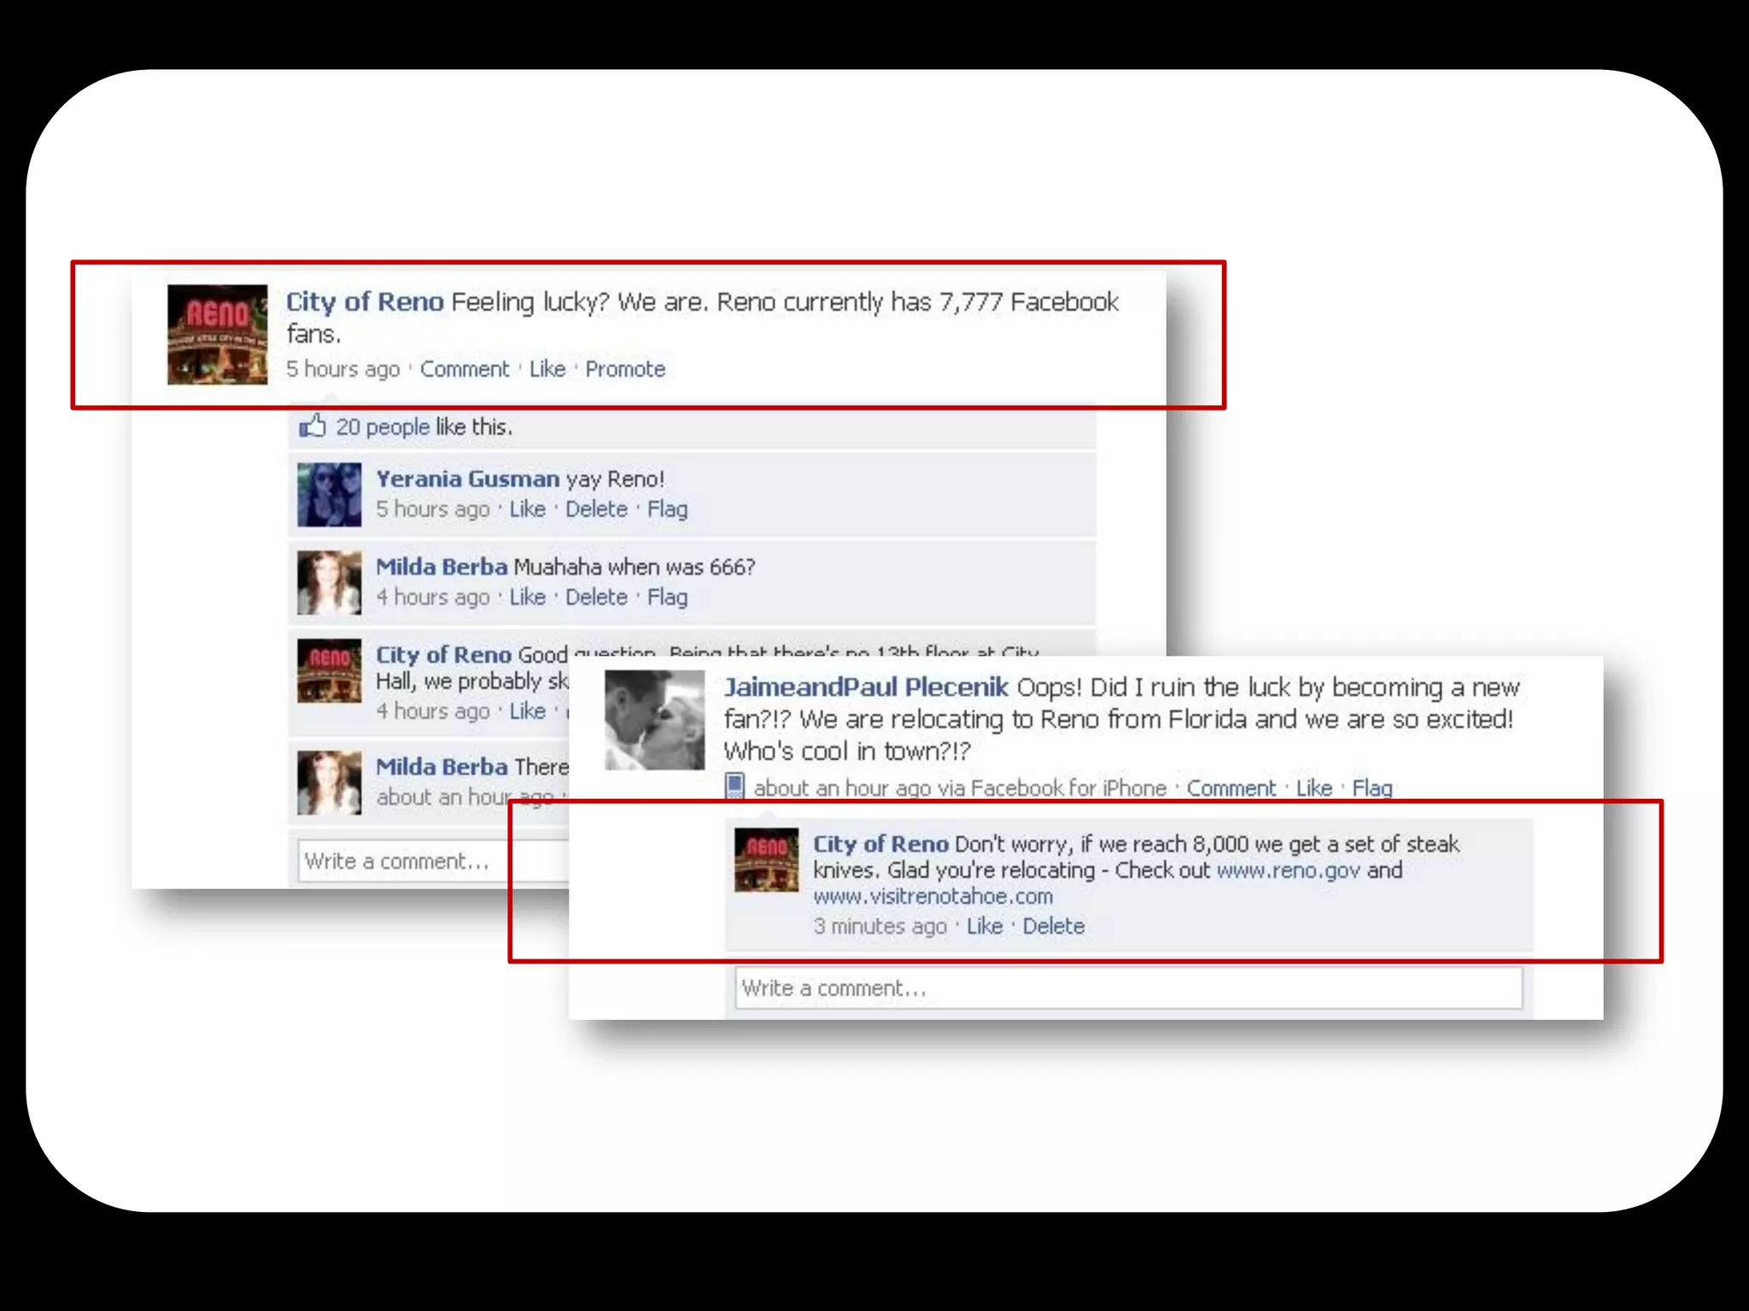
Task: Click the thumbs-up like icon
Action: (x=313, y=425)
